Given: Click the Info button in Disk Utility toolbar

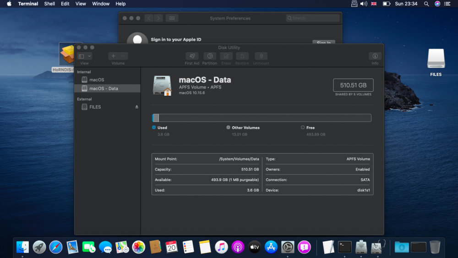Looking at the screenshot, I should [375, 56].
